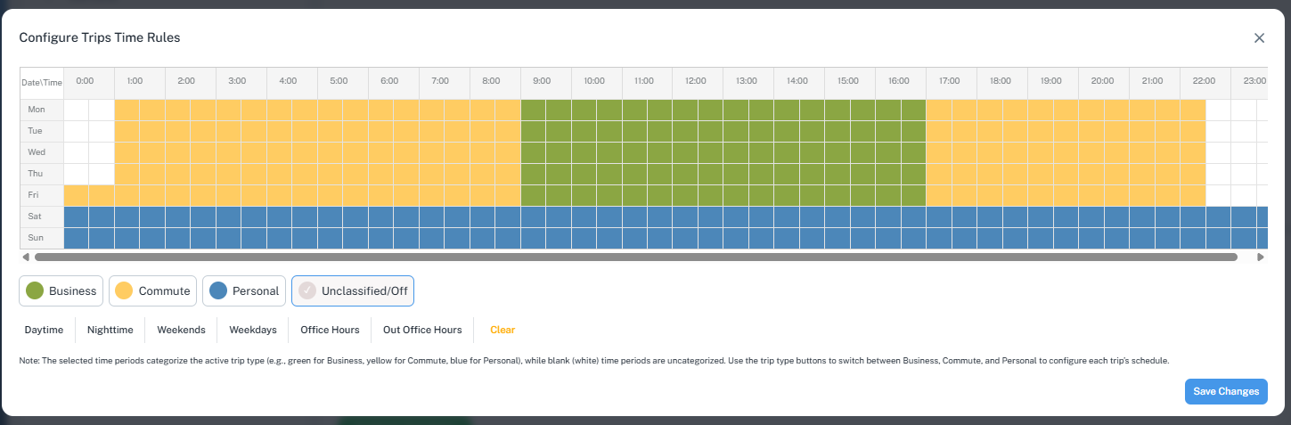Choose the Unclassified/Off trip type
Screen dimensions: 1291x425
352,290
